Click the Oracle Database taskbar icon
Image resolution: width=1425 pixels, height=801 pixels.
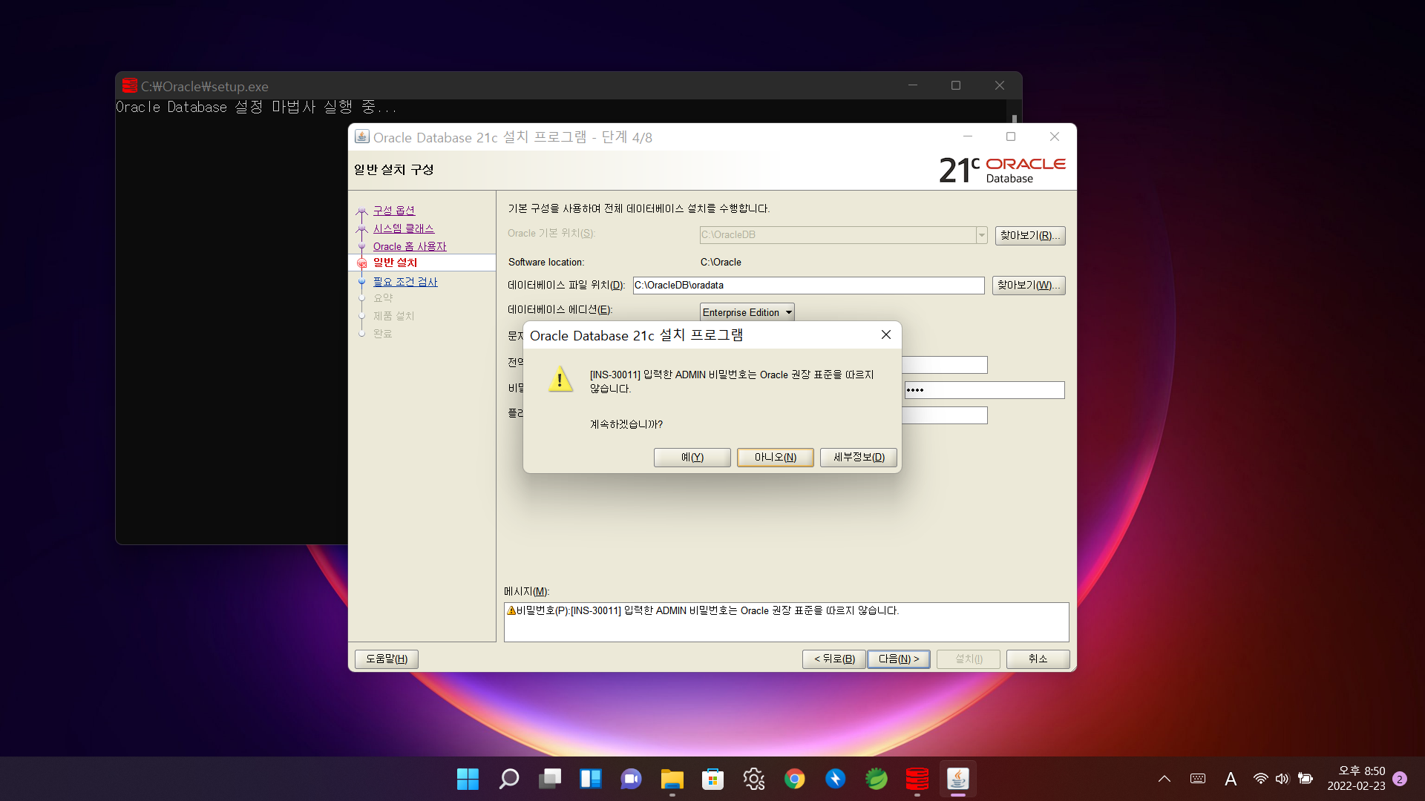tap(917, 779)
